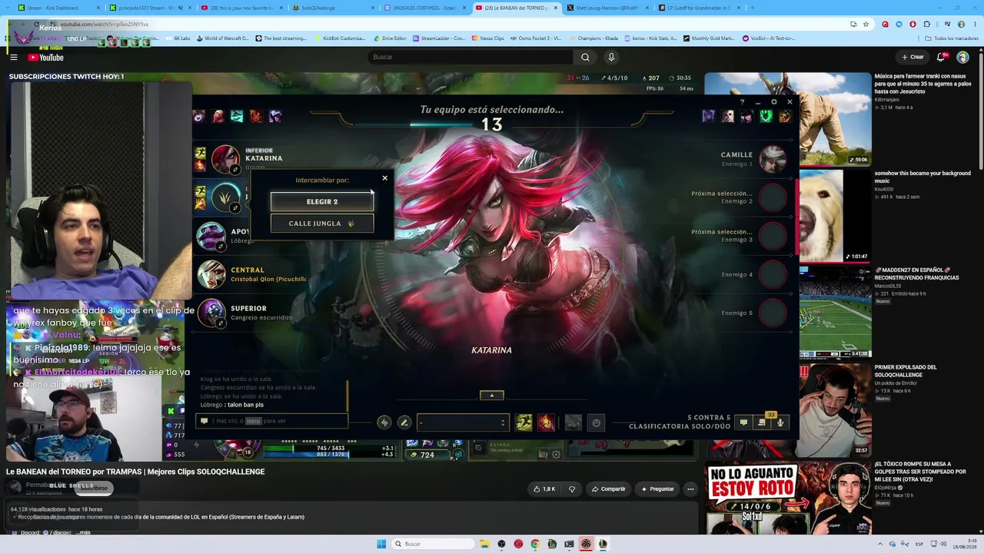Switch to the SoloQChallenge browser tab
The image size is (984, 553).
click(x=334, y=8)
